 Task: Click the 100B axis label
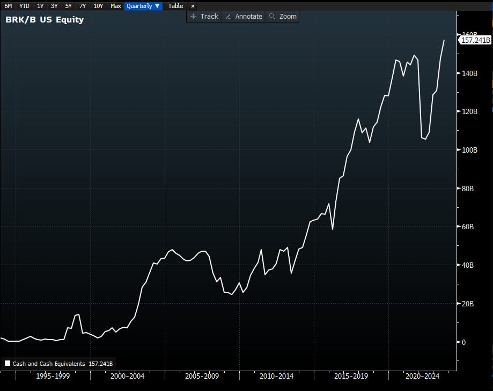pos(469,150)
